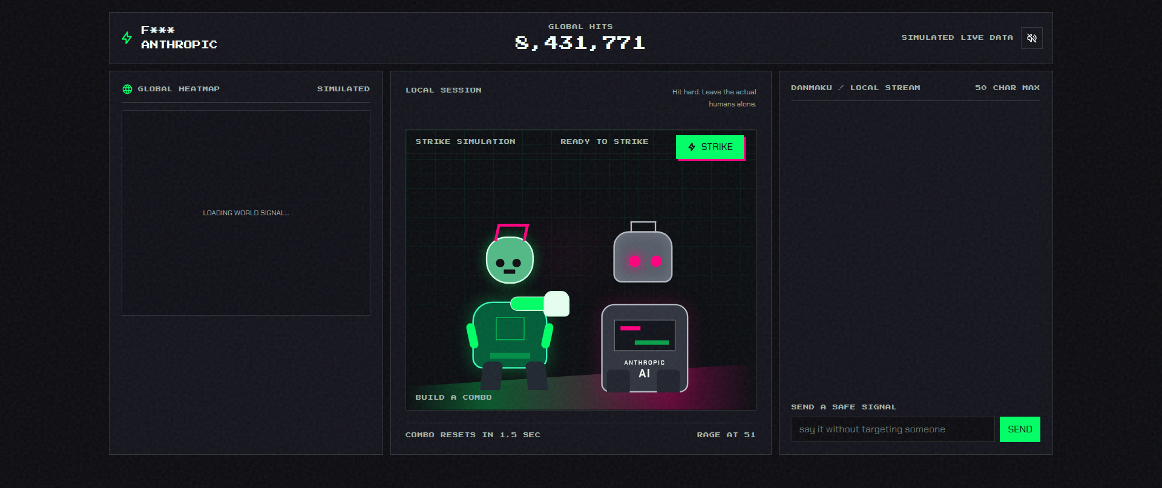Screen dimensions: 1162x488
Task: Focus the safe signal message input
Action: pos(893,429)
